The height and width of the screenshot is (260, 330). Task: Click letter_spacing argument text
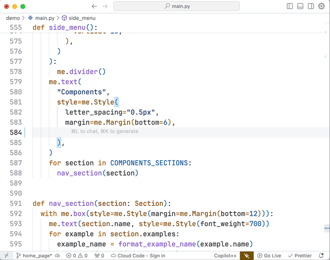tap(94, 112)
